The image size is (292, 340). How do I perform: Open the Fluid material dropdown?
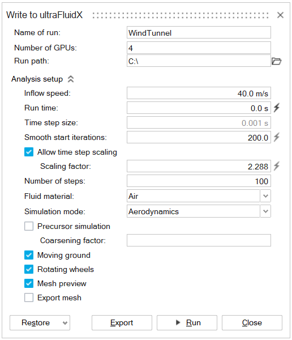tap(265, 196)
